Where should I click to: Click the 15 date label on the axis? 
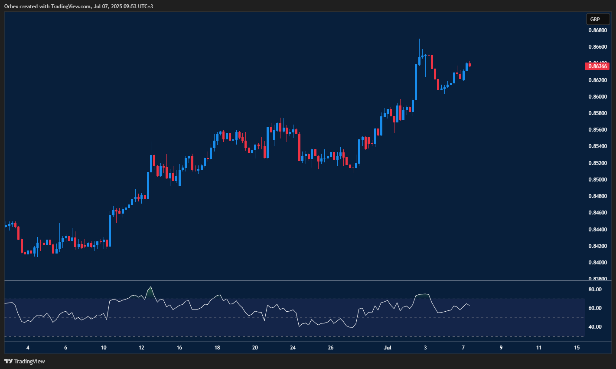(577, 347)
